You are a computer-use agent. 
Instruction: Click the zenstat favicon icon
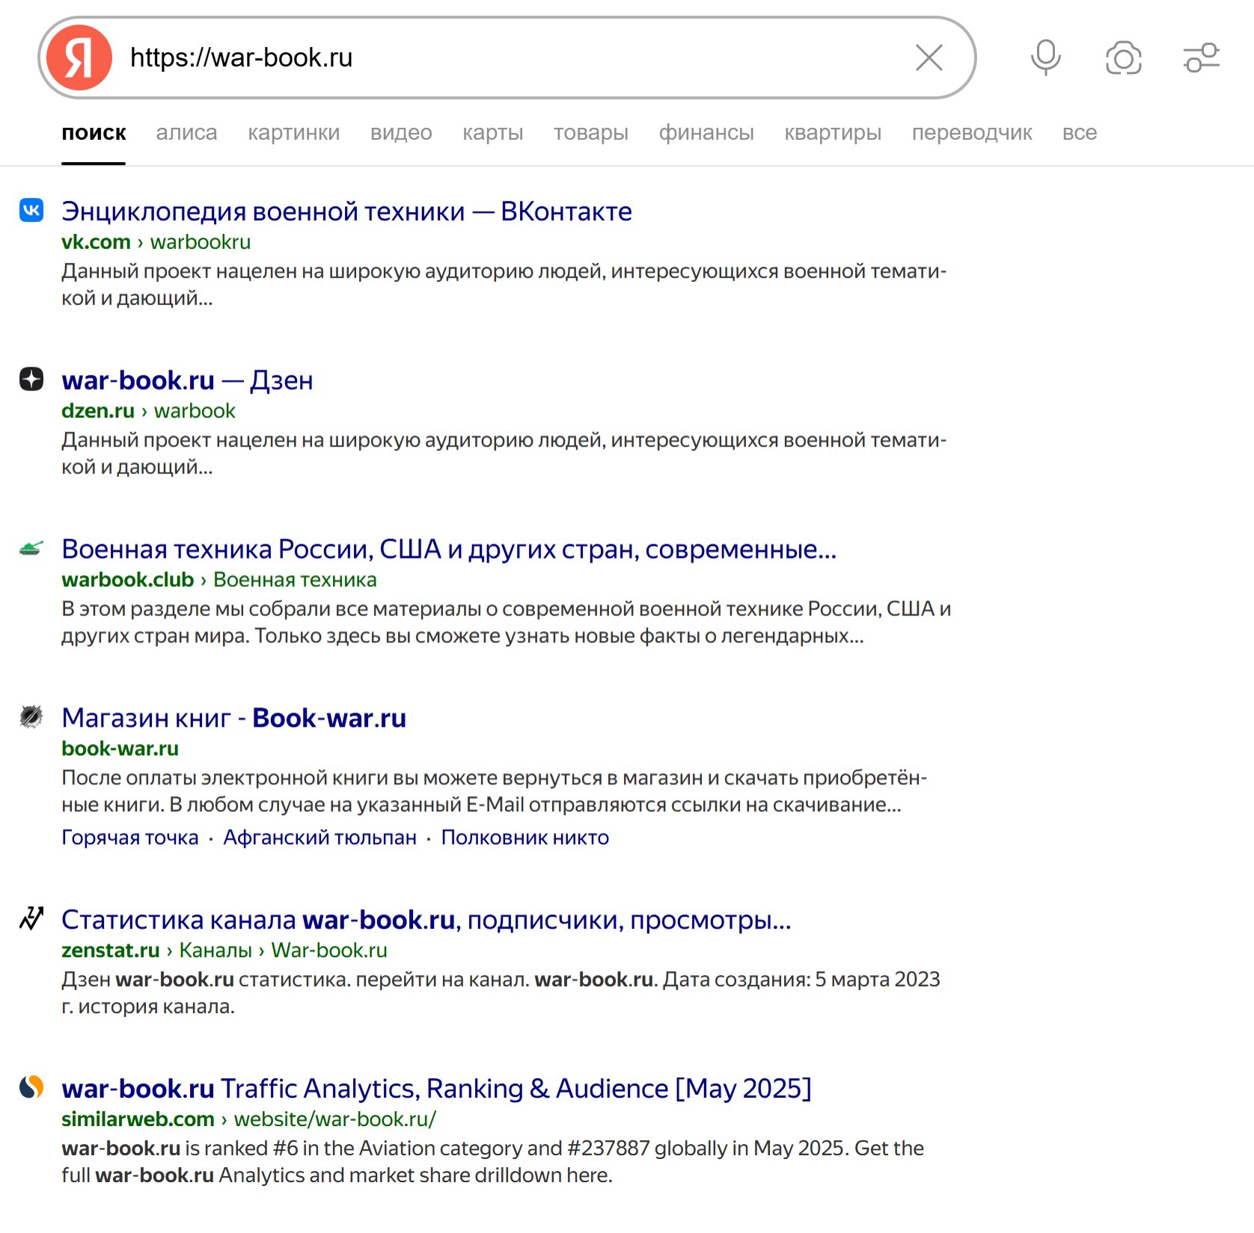31,918
